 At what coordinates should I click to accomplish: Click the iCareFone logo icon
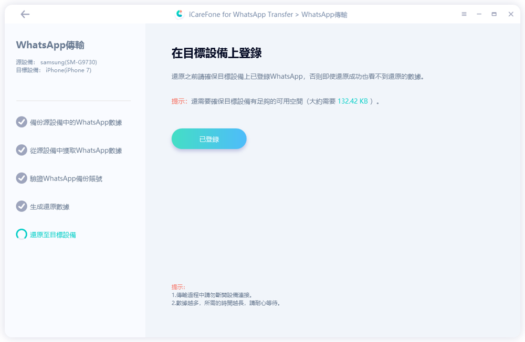click(180, 14)
